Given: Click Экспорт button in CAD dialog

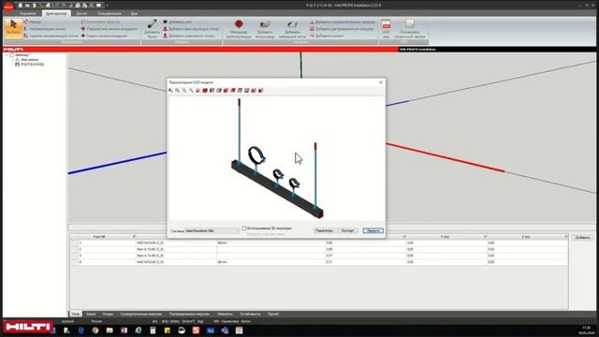Looking at the screenshot, I should [347, 231].
